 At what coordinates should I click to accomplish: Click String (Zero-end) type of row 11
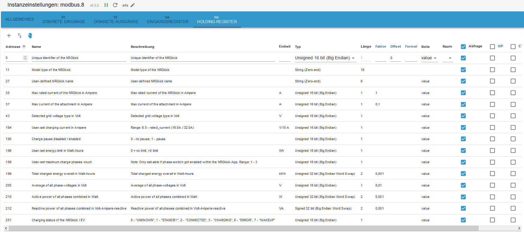[308, 70]
